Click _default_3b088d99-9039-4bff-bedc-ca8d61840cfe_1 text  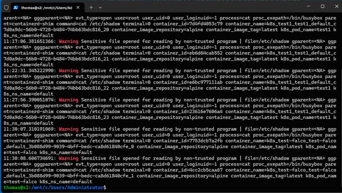(x=69, y=176)
